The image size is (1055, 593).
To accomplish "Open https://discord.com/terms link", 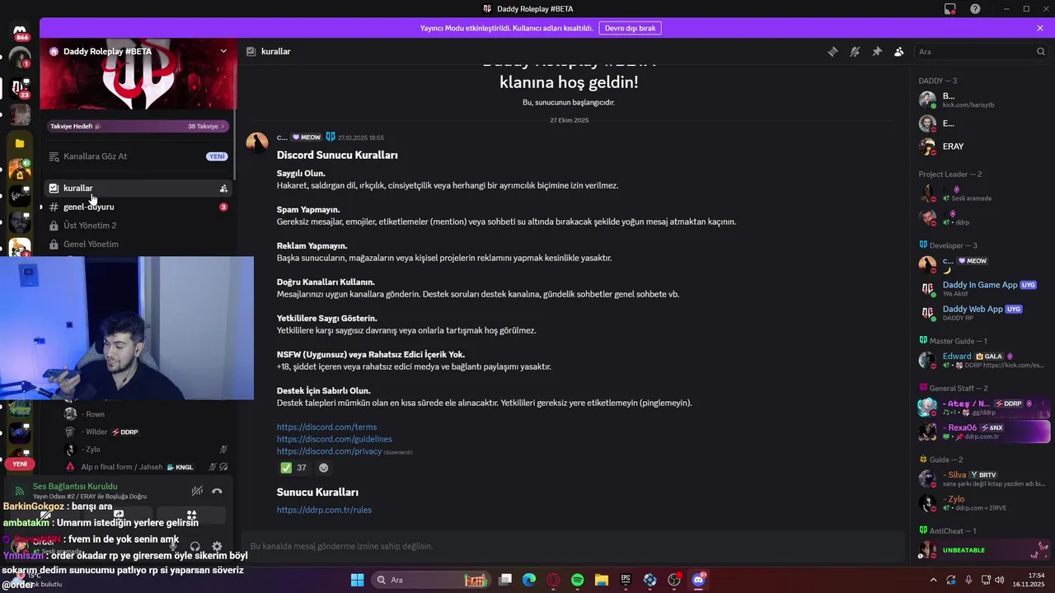I will click(326, 427).
